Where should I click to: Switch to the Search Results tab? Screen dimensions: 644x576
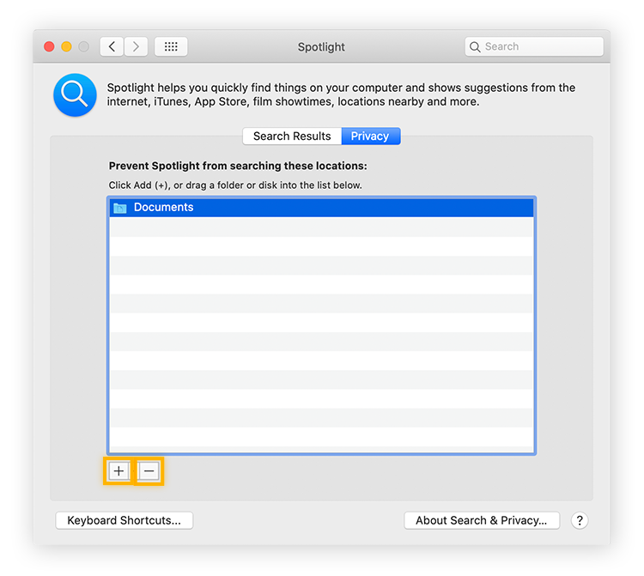[292, 136]
